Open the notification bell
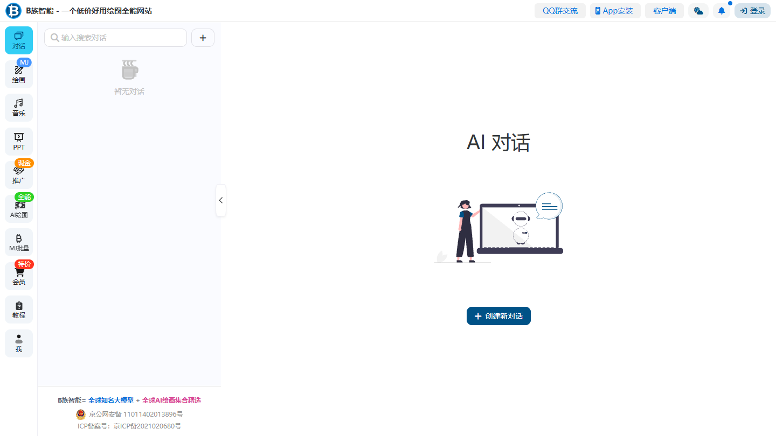Screen dimensions: 776x436 (x=722, y=11)
